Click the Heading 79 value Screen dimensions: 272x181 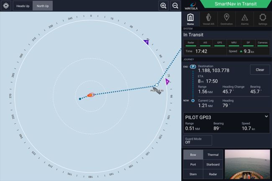pos(226,105)
